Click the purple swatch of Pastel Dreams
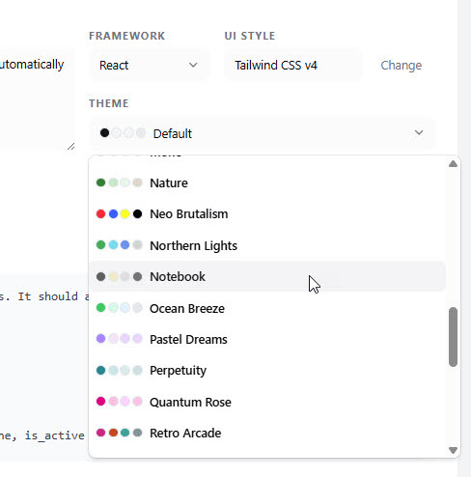This screenshot has height=477, width=471. click(100, 339)
